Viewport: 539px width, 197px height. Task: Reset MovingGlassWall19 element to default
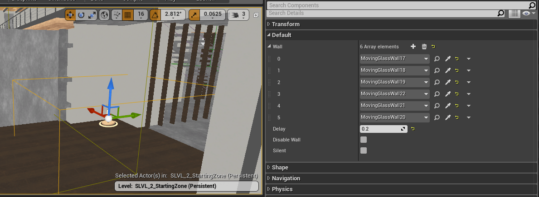click(x=457, y=82)
